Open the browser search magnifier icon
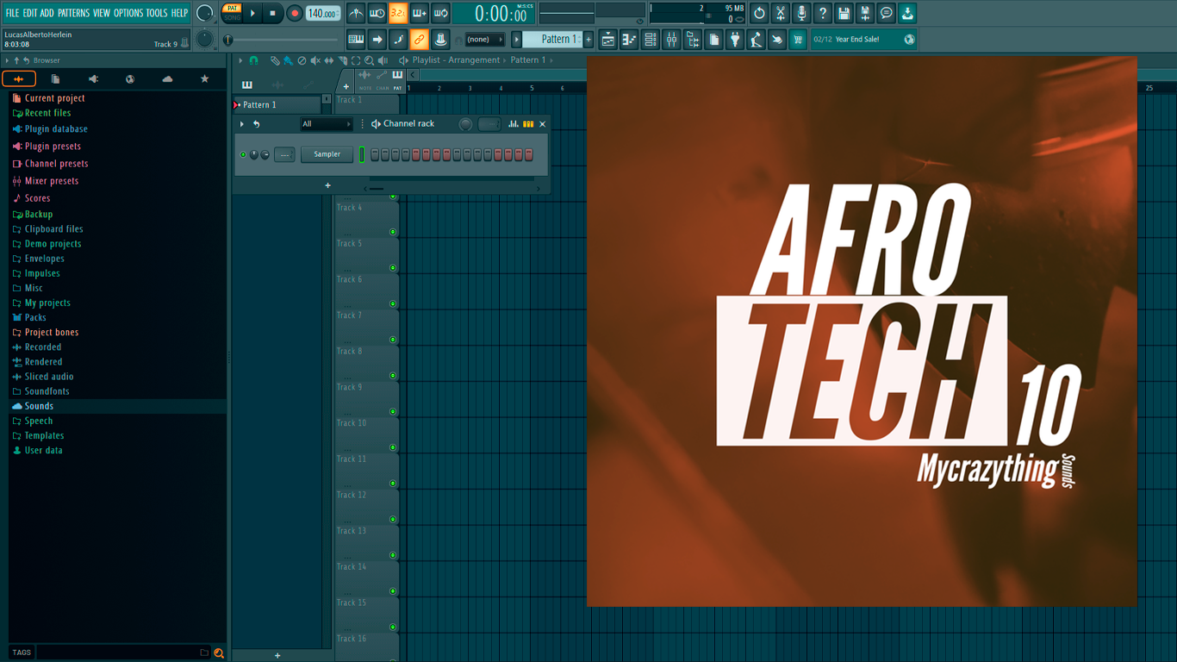The width and height of the screenshot is (1177, 662). point(219,653)
